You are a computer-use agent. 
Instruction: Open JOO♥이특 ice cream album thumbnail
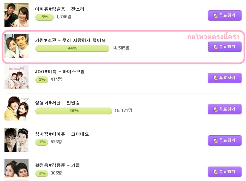tap(16, 77)
